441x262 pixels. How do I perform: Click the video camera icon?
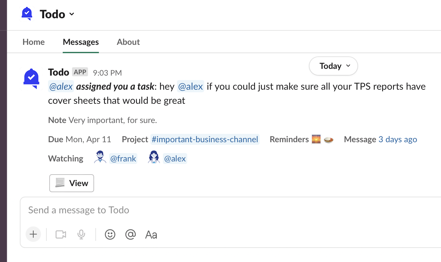(61, 234)
